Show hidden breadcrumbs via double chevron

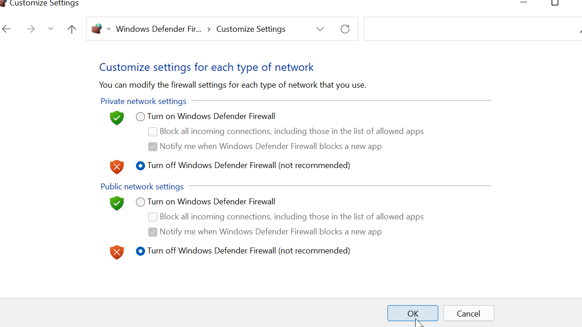click(x=109, y=29)
